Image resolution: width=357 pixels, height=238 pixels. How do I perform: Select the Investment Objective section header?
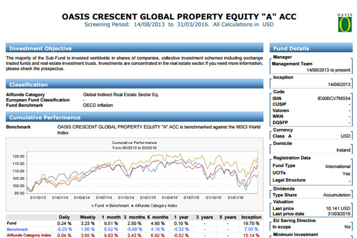pyautogui.click(x=134, y=48)
